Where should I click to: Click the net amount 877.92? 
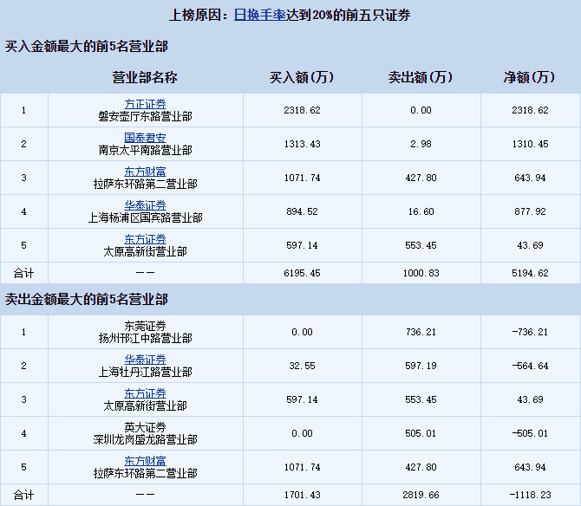tap(530, 211)
